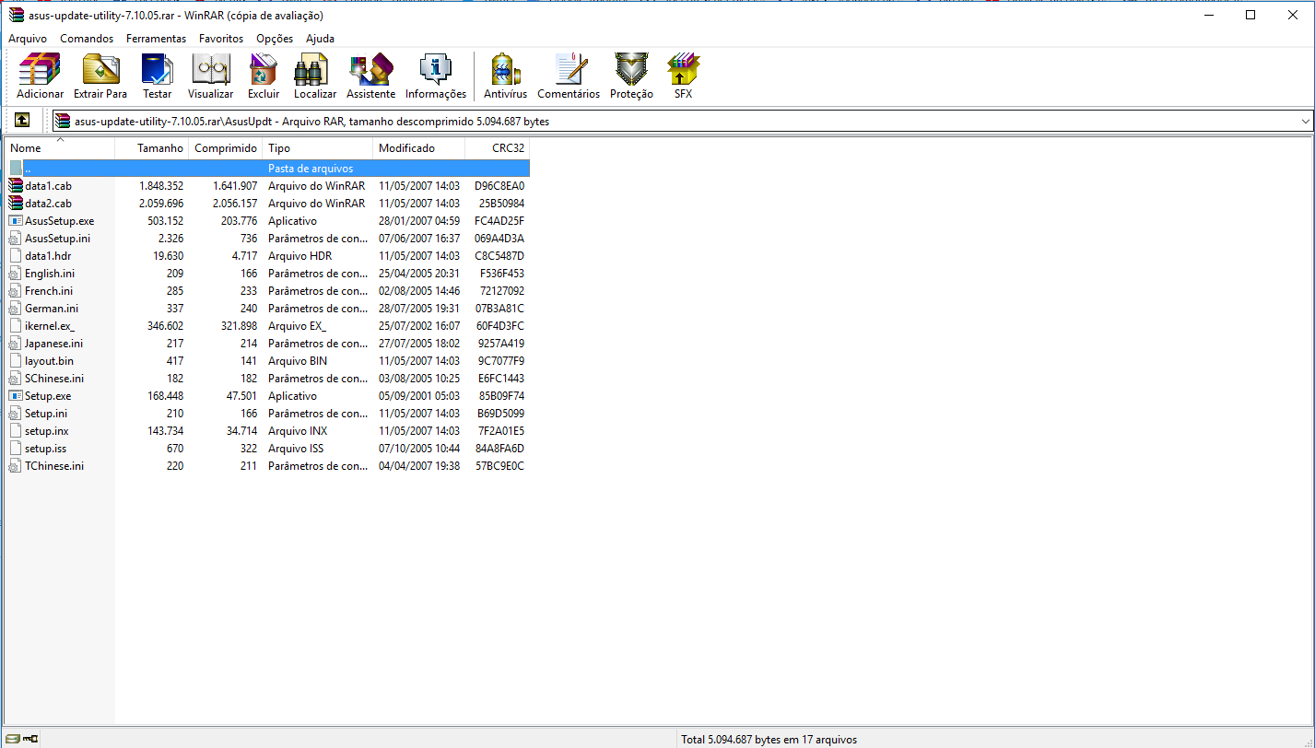
Task: Open the Comentários tool
Action: 569,76
